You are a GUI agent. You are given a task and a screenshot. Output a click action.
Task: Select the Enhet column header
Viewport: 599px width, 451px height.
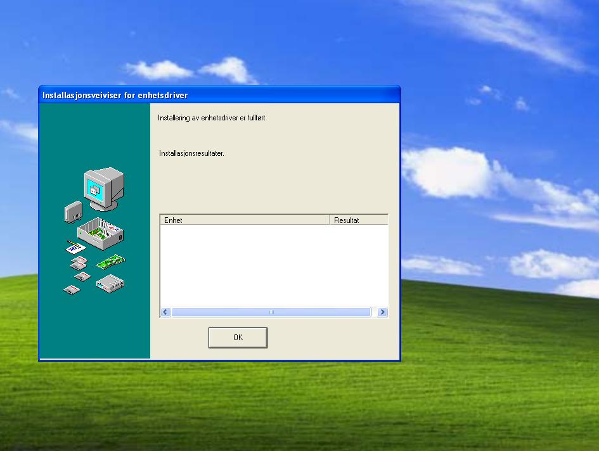point(245,220)
